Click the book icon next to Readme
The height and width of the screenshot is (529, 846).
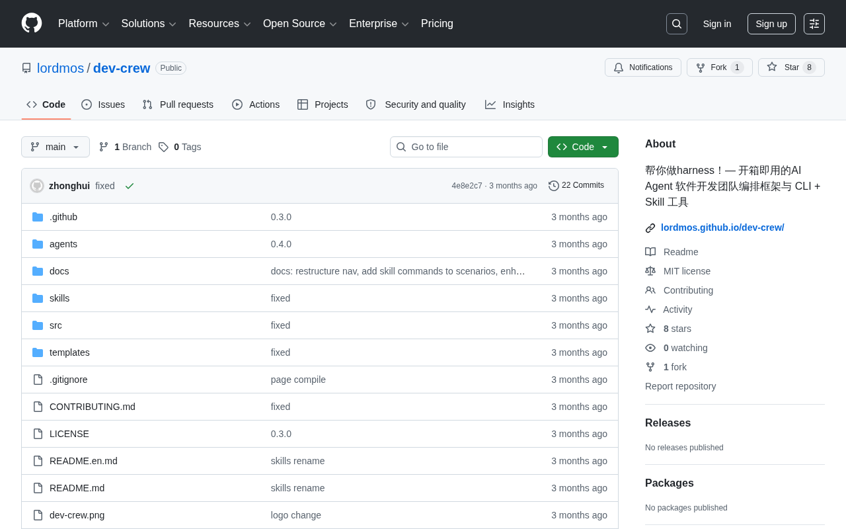650,252
